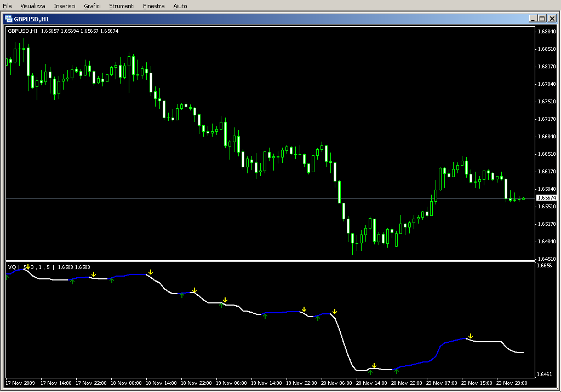Screen dimensions: 561x392
Task: Click the 1.68510 price scale label
Action: pyautogui.click(x=547, y=49)
